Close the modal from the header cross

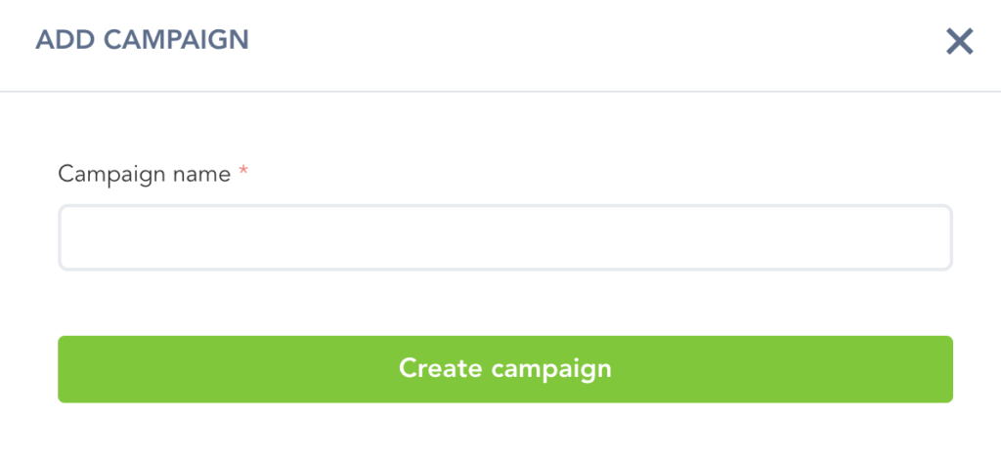point(959,41)
